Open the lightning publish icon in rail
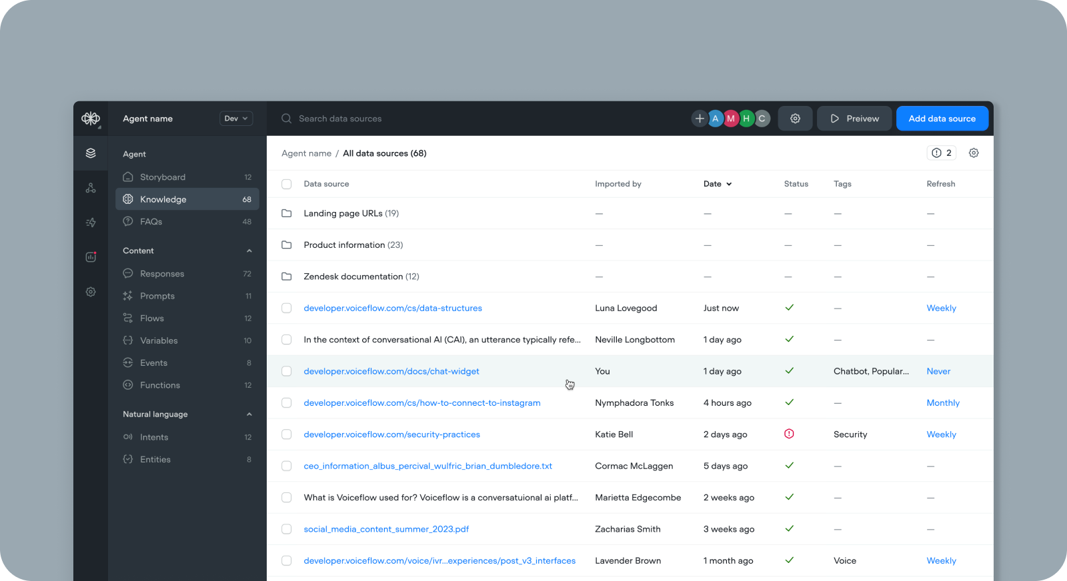Image resolution: width=1067 pixels, height=581 pixels. tap(91, 223)
